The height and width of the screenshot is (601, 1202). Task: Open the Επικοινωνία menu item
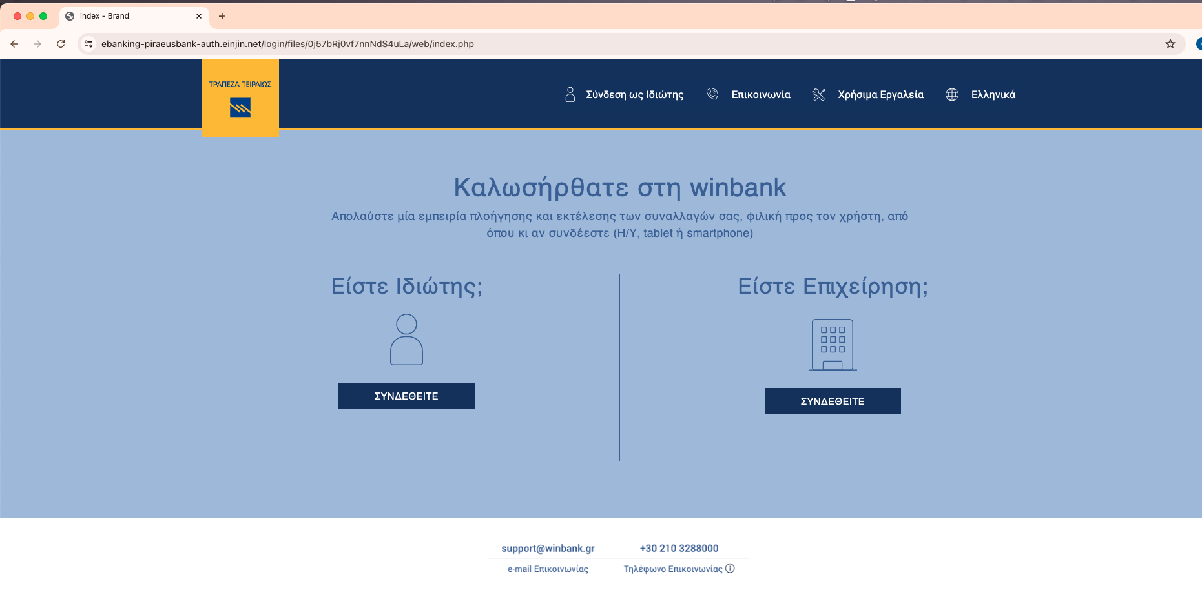tap(761, 94)
